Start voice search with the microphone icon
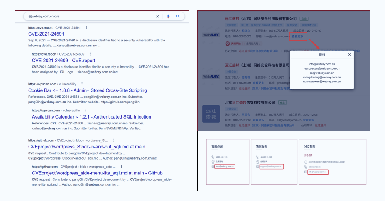Image resolution: width=385 pixels, height=201 pixels. tap(168, 17)
